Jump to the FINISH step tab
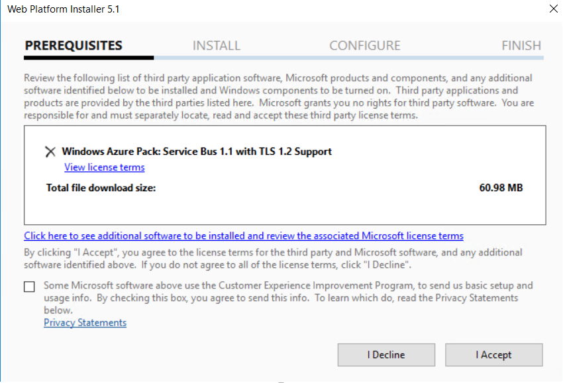 (x=521, y=46)
